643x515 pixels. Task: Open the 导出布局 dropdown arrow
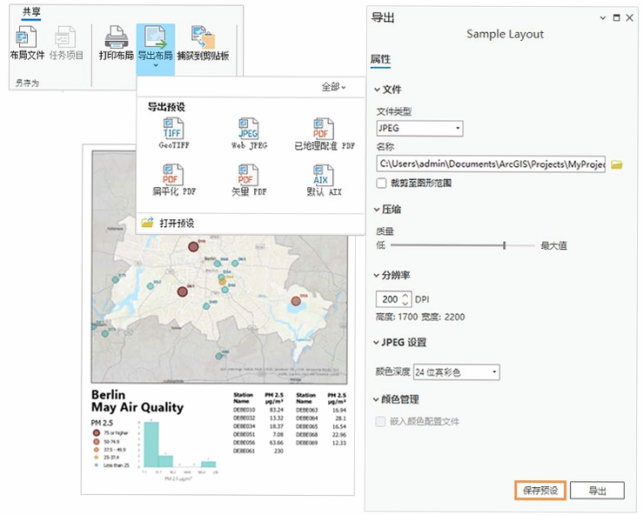pyautogui.click(x=156, y=65)
